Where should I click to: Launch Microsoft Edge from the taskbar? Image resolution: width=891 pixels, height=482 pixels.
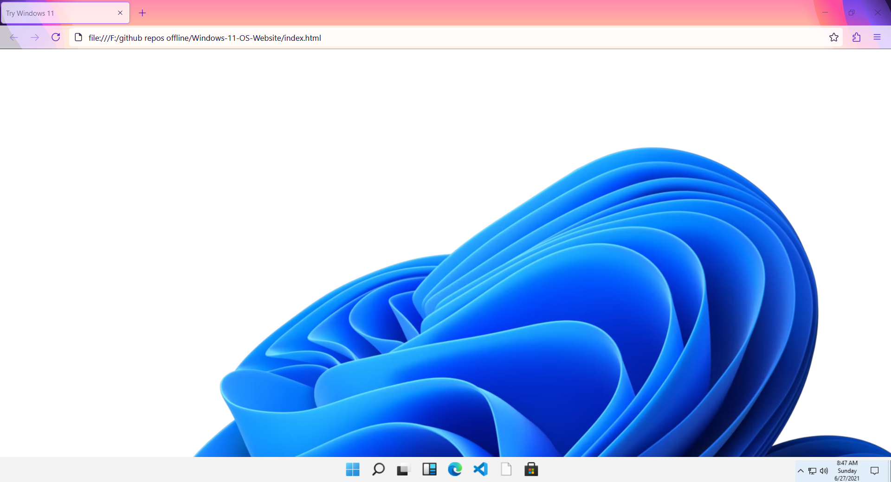click(455, 469)
